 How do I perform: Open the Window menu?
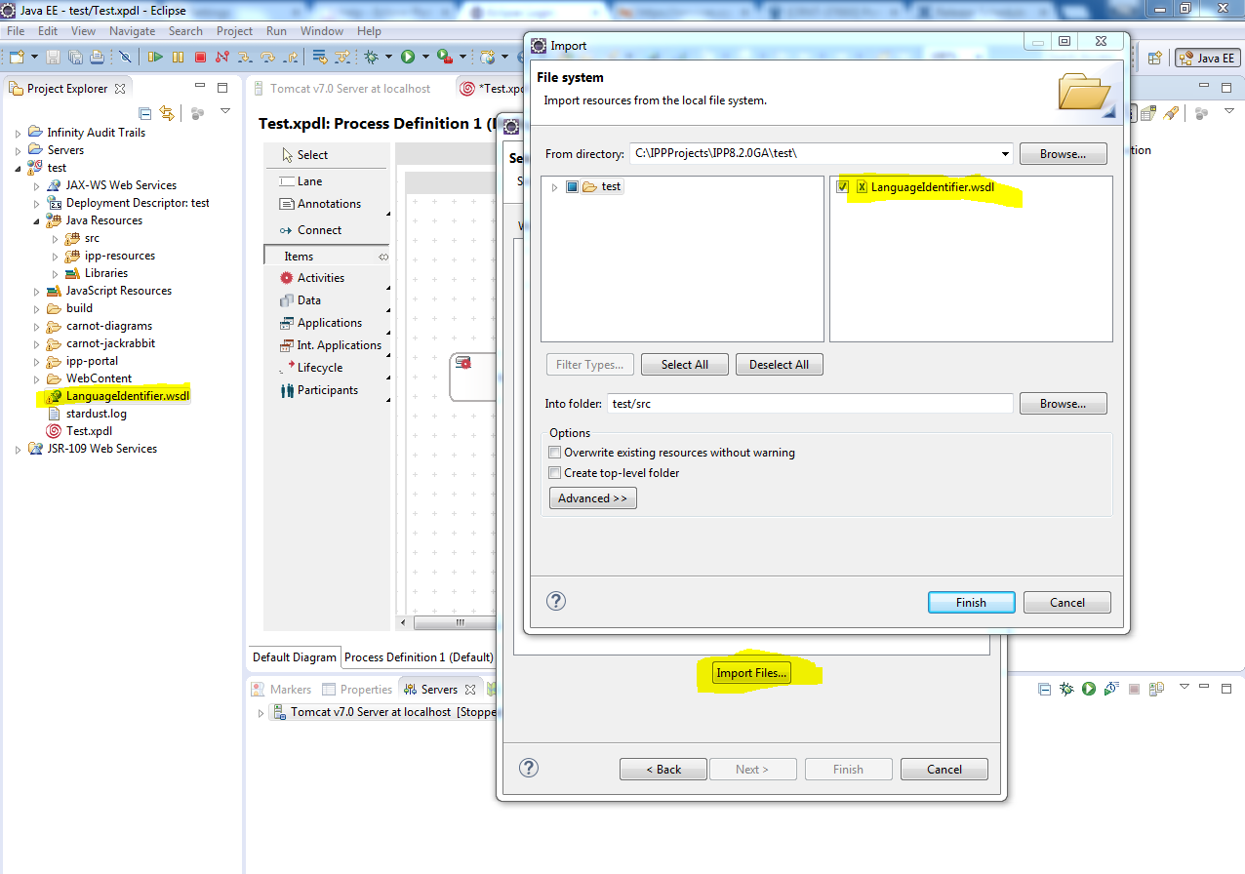click(322, 31)
